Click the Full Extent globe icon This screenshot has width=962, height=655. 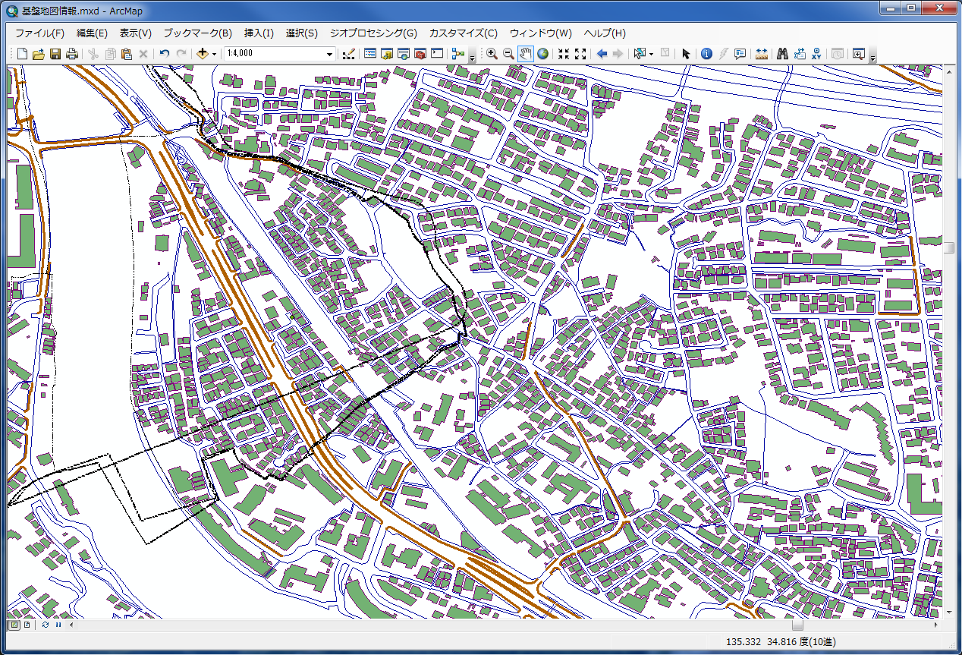tap(543, 54)
